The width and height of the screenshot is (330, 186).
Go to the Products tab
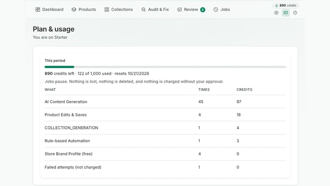click(84, 10)
